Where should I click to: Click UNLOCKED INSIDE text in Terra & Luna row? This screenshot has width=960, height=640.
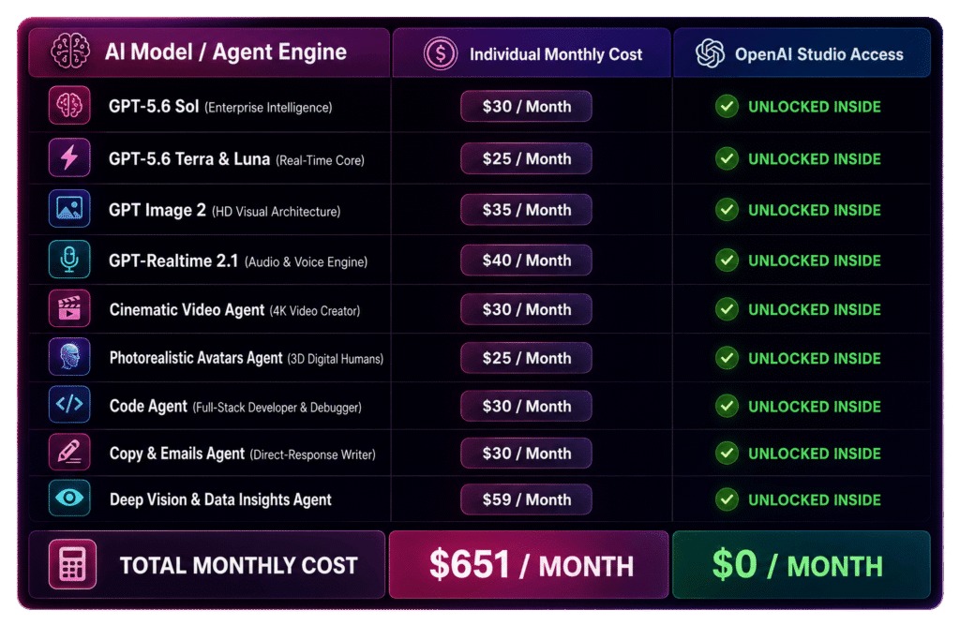point(815,159)
